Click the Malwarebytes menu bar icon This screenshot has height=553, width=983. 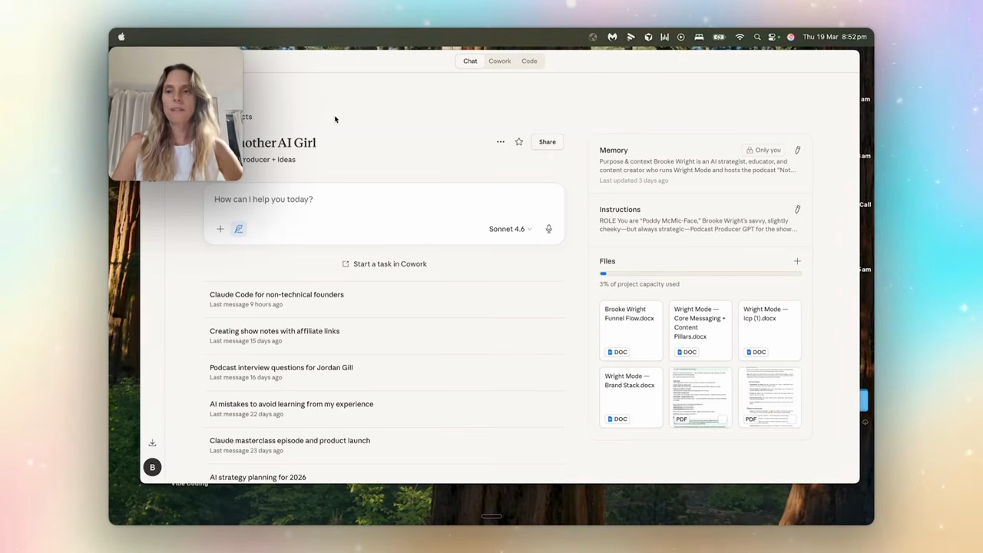tap(612, 37)
